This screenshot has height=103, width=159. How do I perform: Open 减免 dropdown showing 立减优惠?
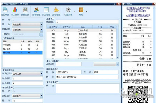42,74
